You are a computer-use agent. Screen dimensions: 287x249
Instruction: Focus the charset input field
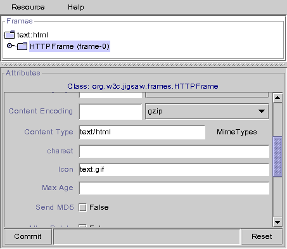click(174, 151)
